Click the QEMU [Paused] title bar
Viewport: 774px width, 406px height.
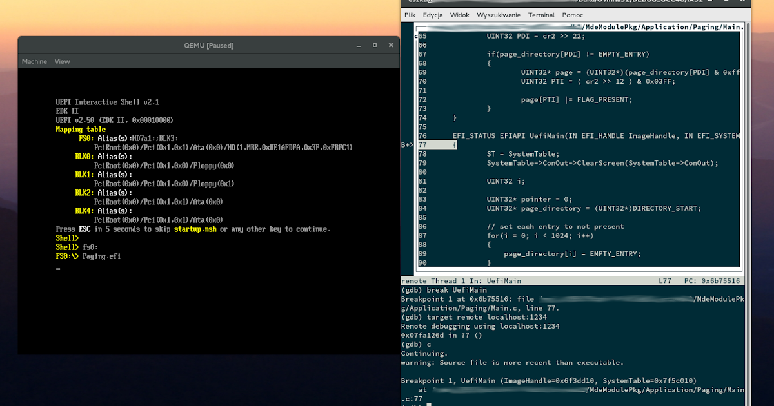tap(208, 45)
